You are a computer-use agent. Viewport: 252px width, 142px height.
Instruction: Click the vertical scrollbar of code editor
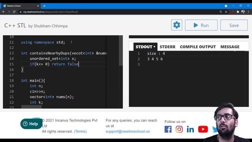click(x=121, y=51)
